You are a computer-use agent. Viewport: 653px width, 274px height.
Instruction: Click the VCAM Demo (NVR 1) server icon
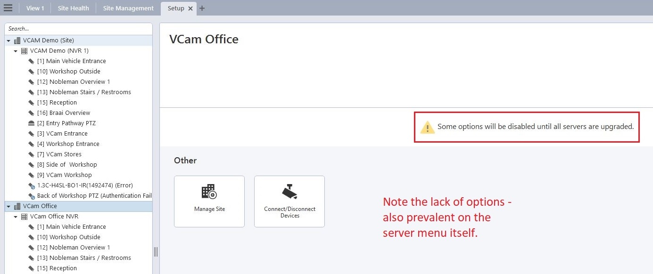[24, 51]
